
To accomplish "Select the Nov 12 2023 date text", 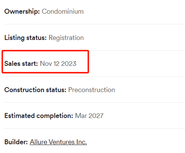I will 58,64.
